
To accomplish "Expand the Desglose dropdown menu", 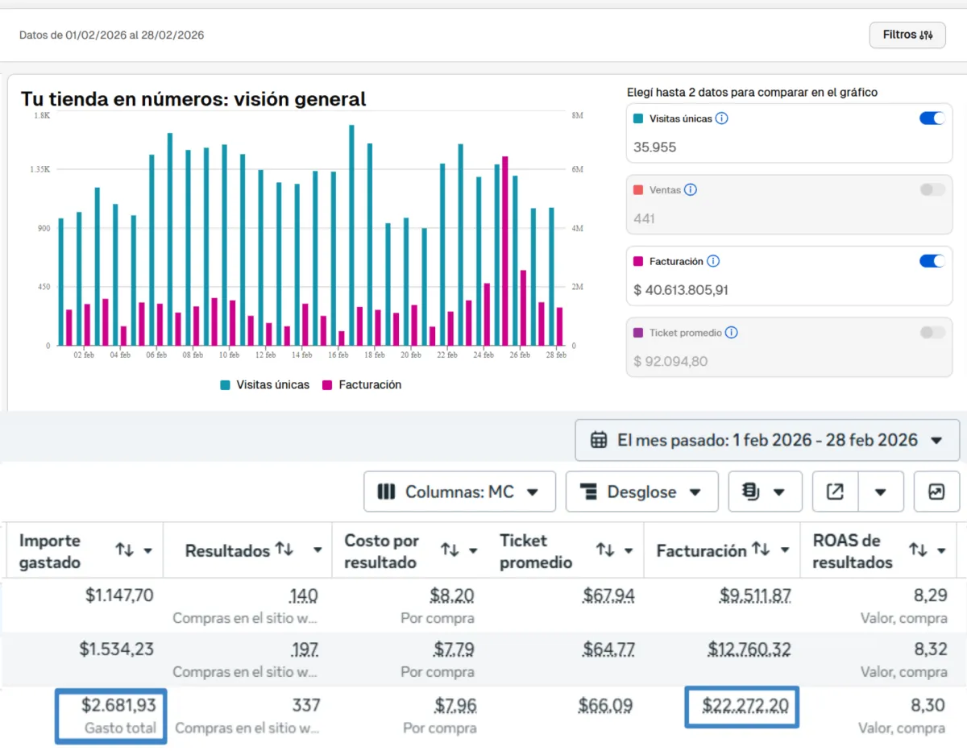I will [641, 492].
